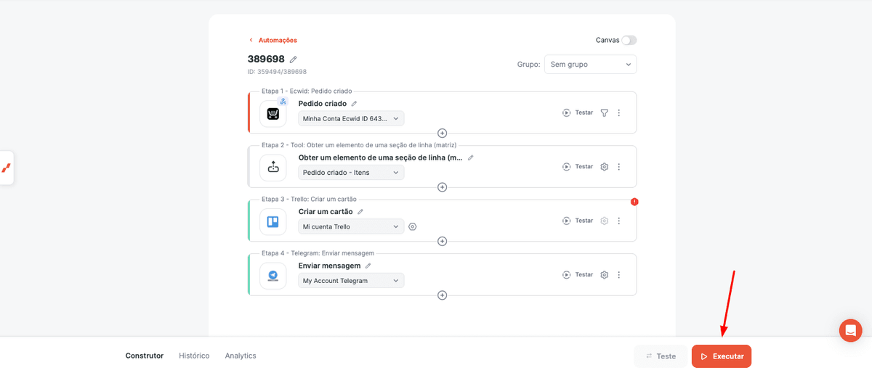Open Mi cuenta Trello account dropdown

[x=351, y=226]
